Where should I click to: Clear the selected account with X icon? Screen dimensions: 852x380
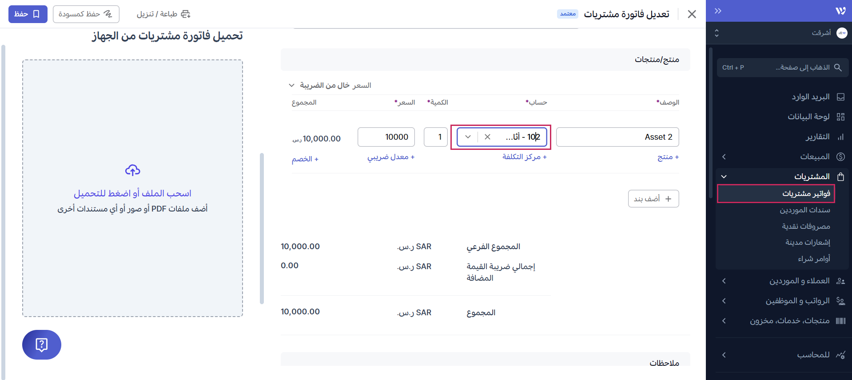point(487,137)
